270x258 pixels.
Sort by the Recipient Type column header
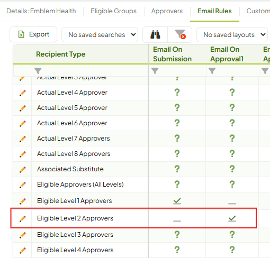(61, 54)
